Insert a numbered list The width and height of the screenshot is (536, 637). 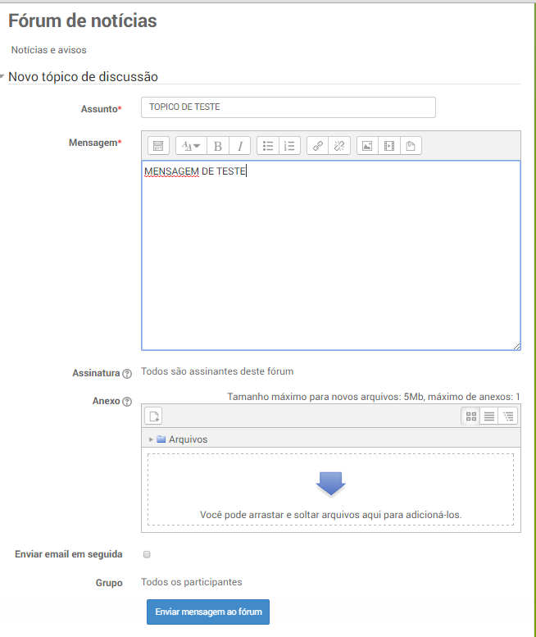click(289, 146)
